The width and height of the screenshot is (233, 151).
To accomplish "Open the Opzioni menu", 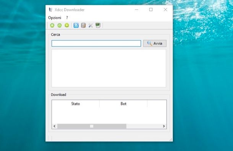I will [55, 17].
